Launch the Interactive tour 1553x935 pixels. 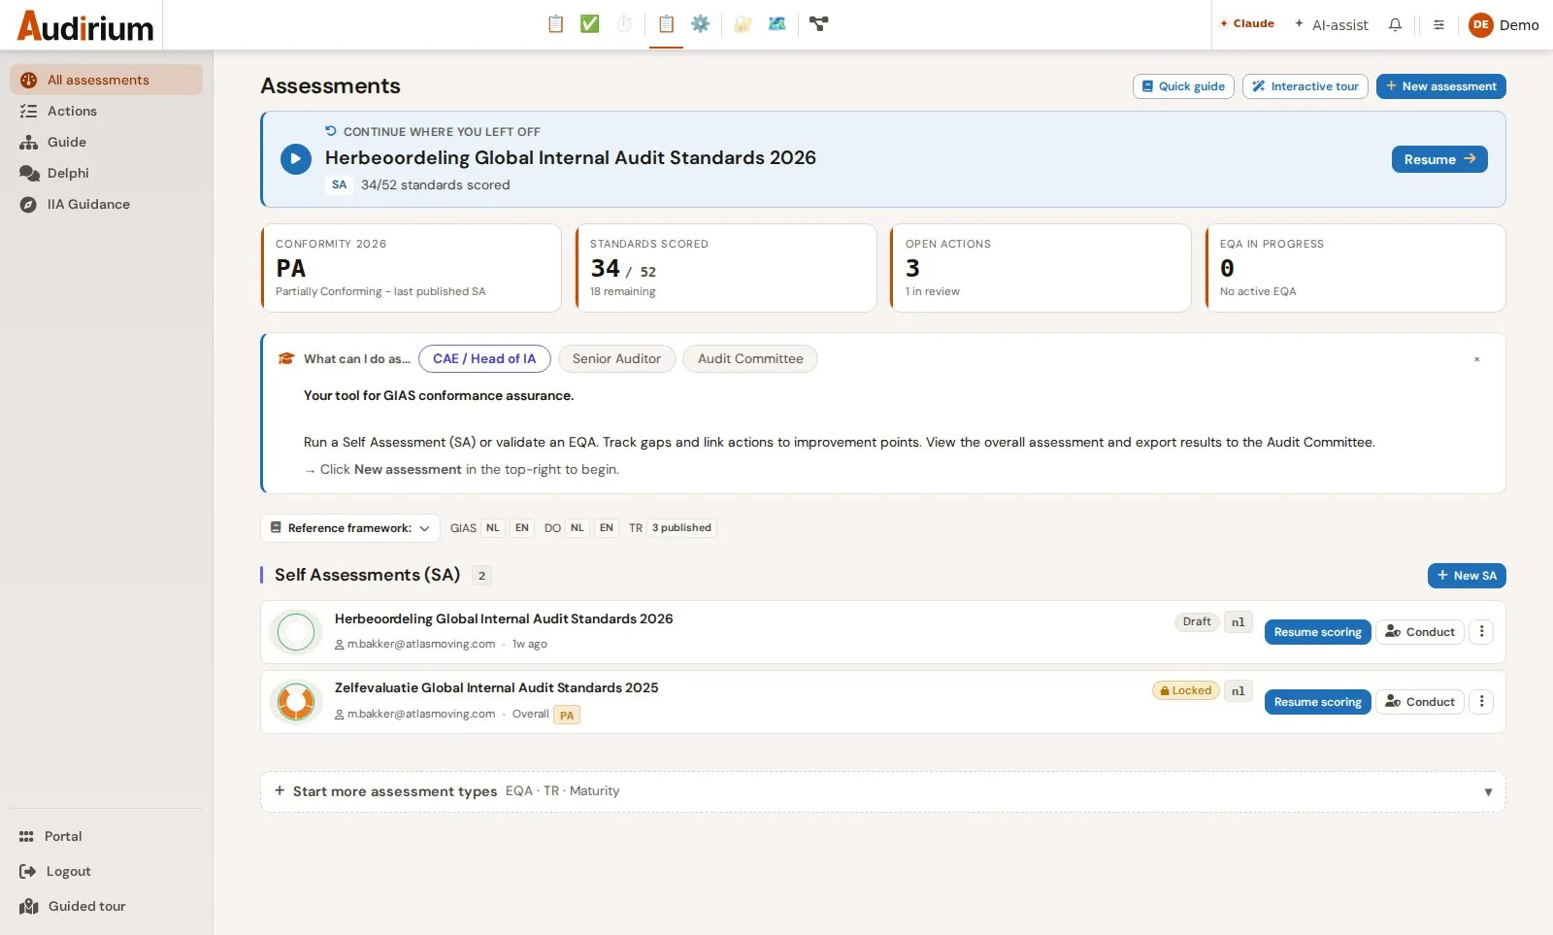click(1305, 86)
